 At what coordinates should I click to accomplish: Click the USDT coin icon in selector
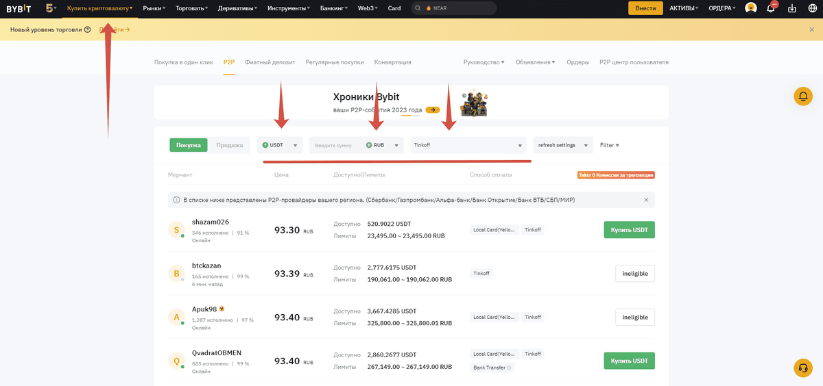265,145
